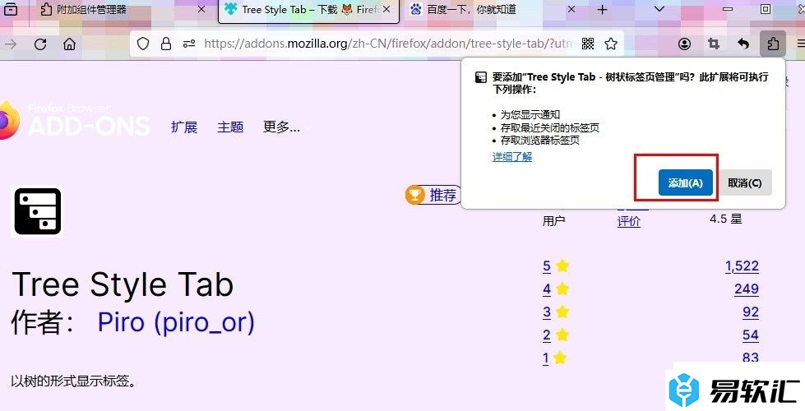Open the 详细了解 link in the popup
805x411 pixels.
511,157
